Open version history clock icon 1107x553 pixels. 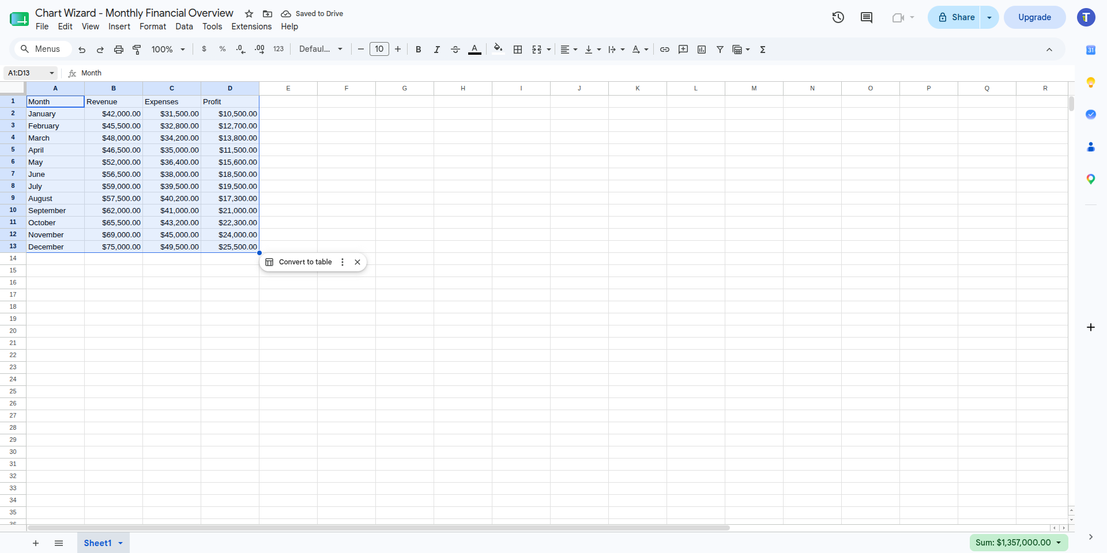(x=838, y=17)
